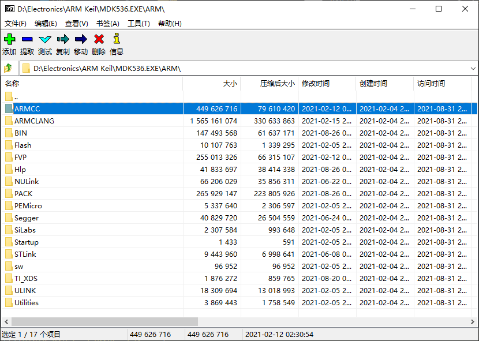Click the STLink folder icon
479x341 pixels.
pyautogui.click(x=9, y=254)
